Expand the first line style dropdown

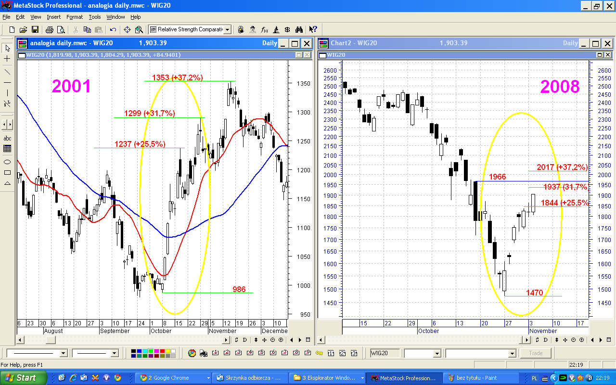[x=63, y=353]
